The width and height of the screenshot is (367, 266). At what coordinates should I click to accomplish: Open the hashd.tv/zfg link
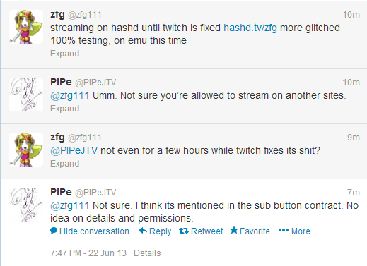[x=250, y=28]
